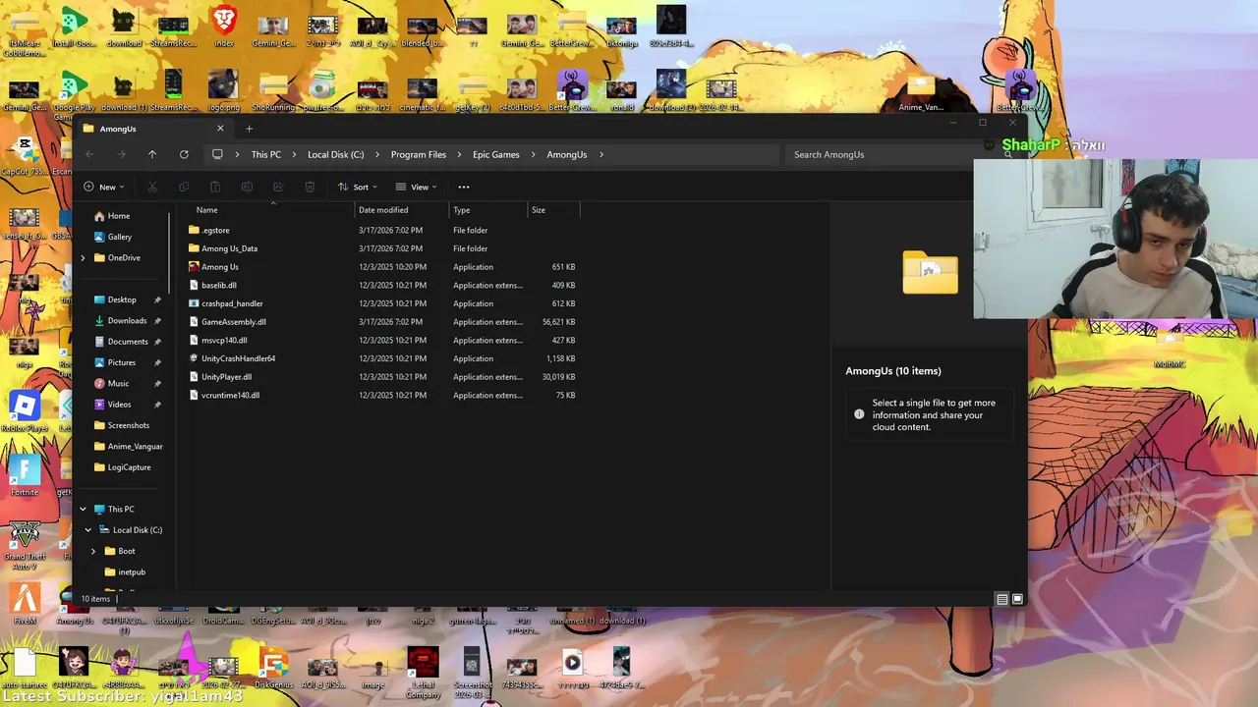1258x707 pixels.
Task: Select the AmongUs tab
Action: [152, 129]
